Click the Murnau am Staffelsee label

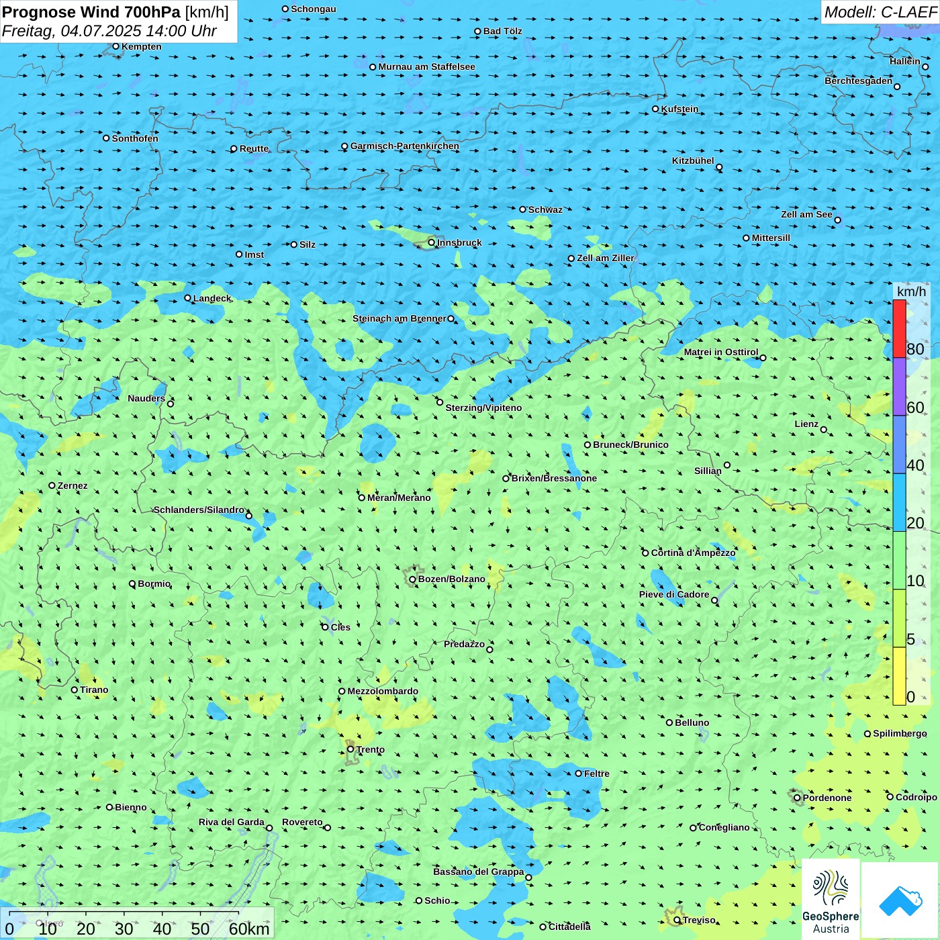426,67
